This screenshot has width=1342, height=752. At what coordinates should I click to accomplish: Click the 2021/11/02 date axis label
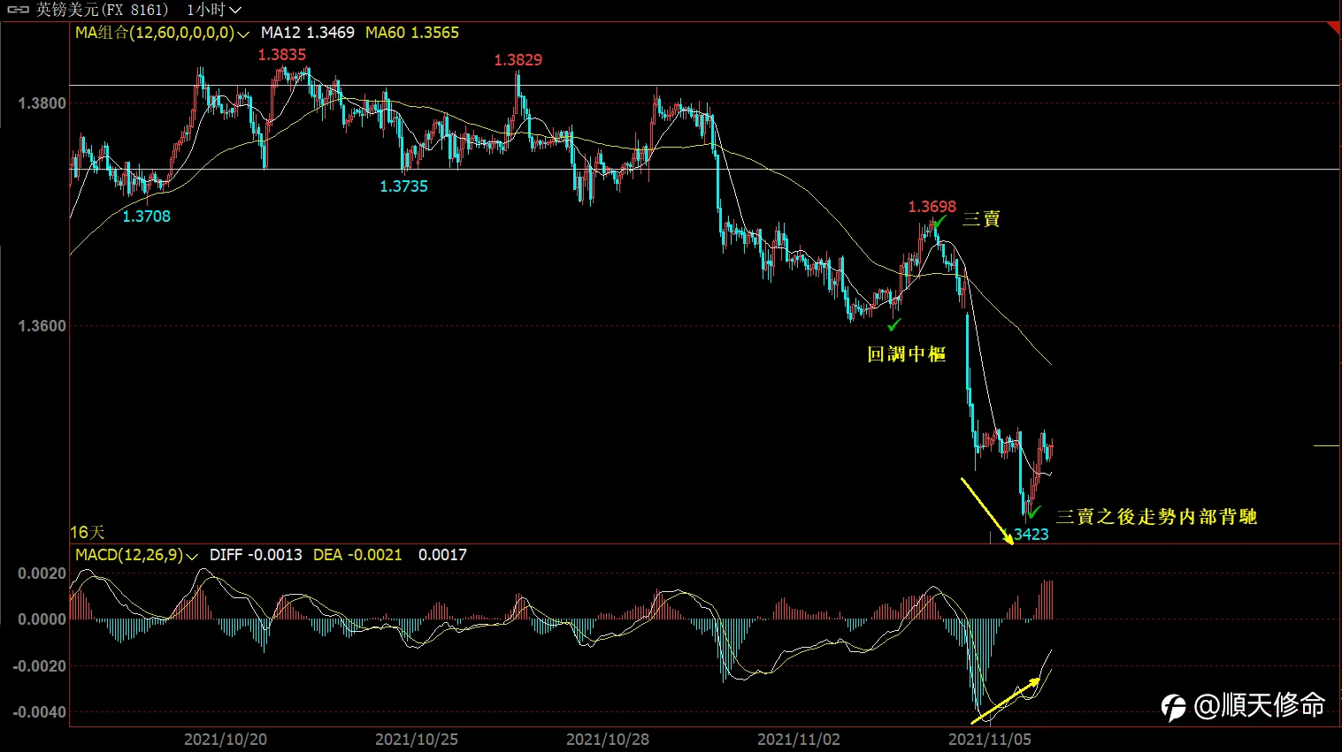pyautogui.click(x=799, y=740)
